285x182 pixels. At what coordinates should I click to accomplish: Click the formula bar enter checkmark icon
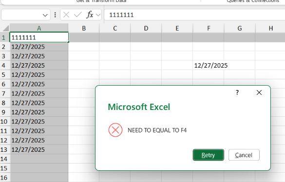tap(78, 15)
